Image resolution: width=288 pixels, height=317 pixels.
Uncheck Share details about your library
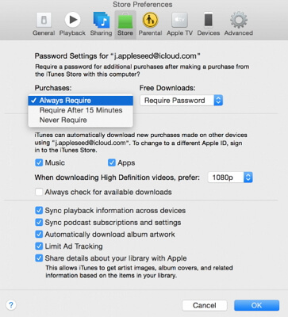tap(39, 258)
